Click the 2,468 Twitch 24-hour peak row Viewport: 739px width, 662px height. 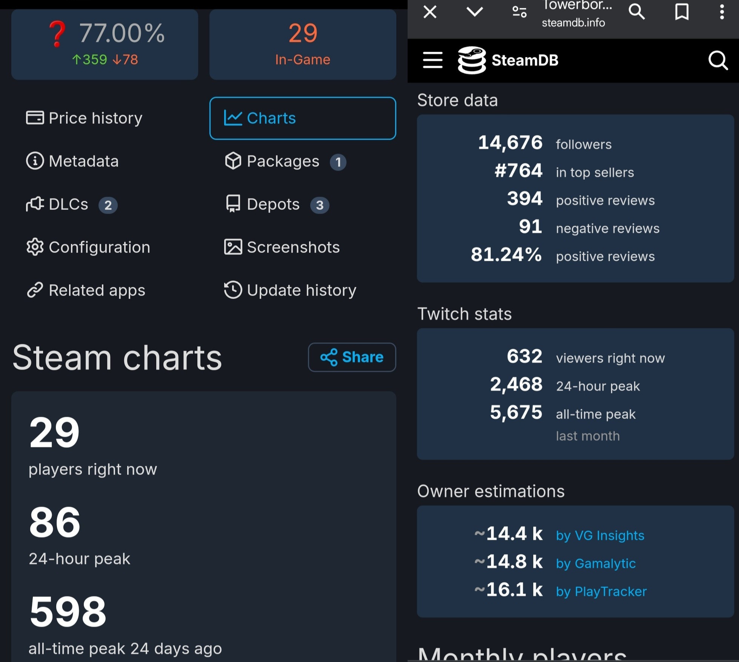565,385
